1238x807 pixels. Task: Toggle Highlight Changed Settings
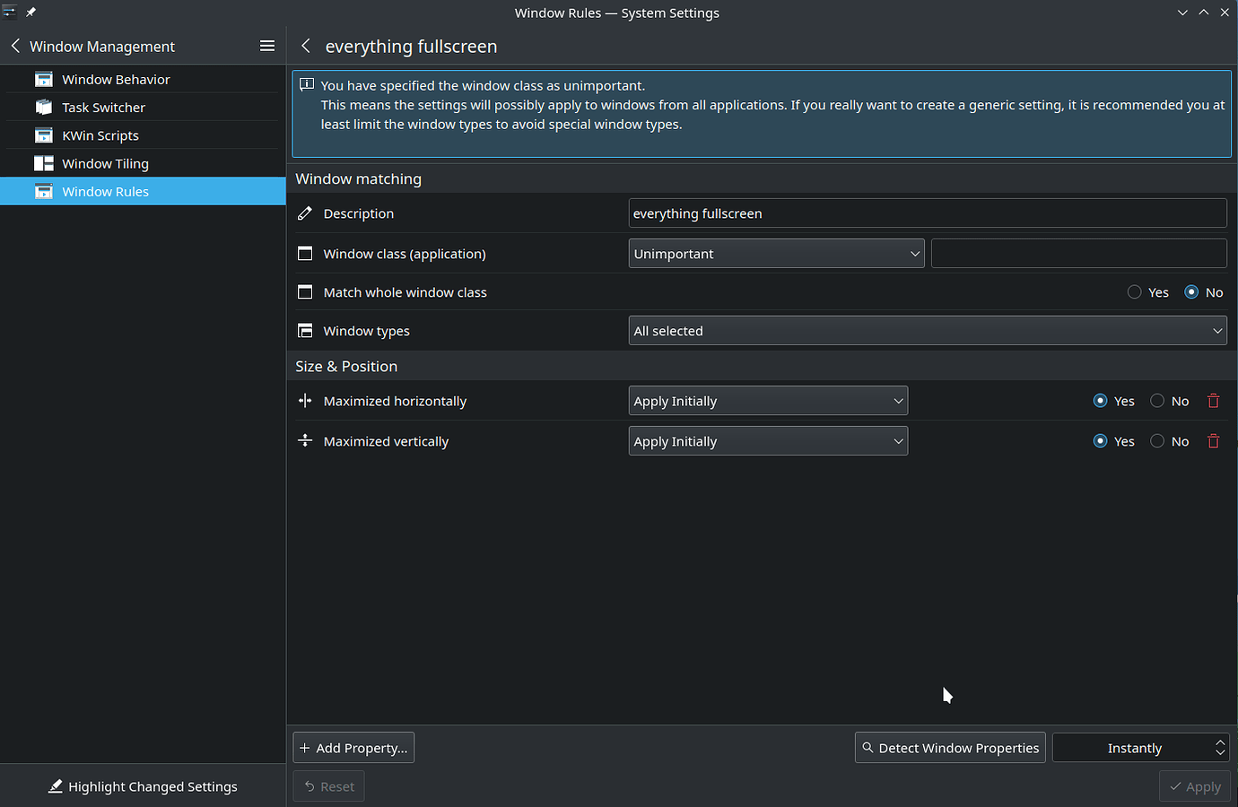143,786
